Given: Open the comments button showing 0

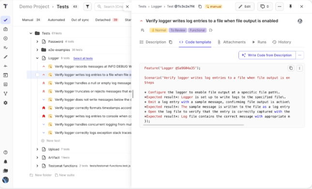Looking at the screenshot, I should 265,7.
